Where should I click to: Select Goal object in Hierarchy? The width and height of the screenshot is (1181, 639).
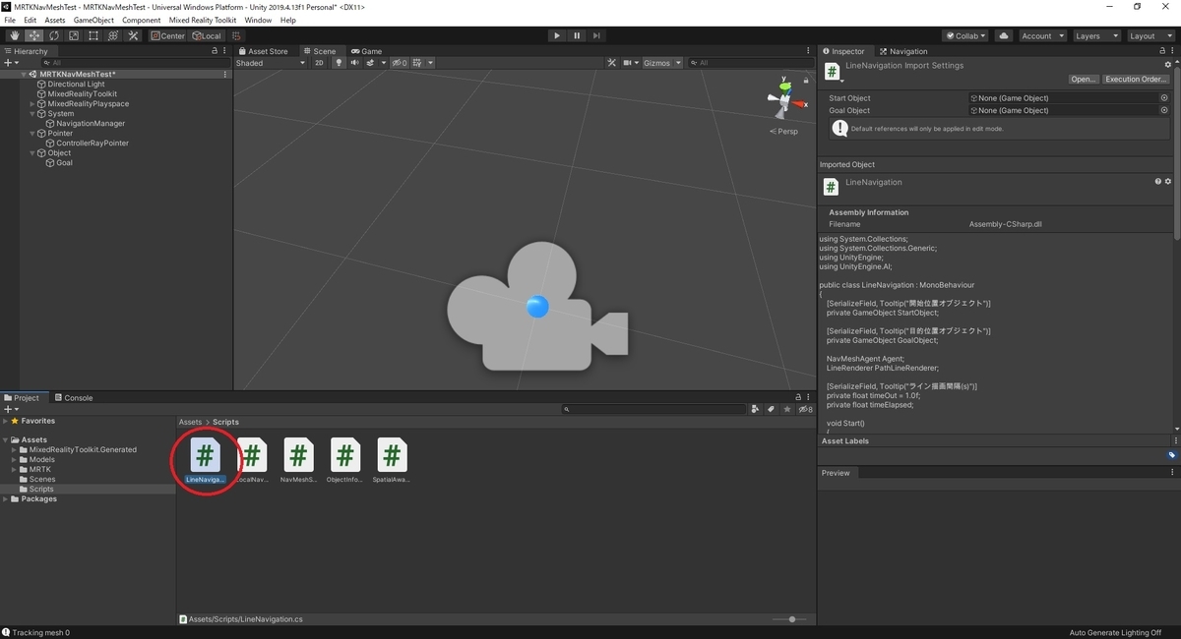(x=64, y=163)
